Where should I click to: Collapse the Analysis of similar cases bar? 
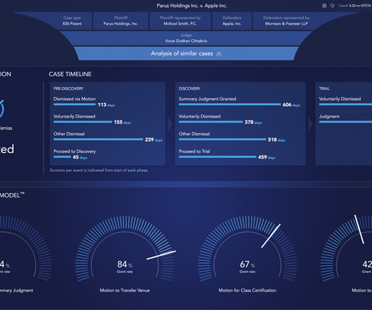(x=186, y=53)
